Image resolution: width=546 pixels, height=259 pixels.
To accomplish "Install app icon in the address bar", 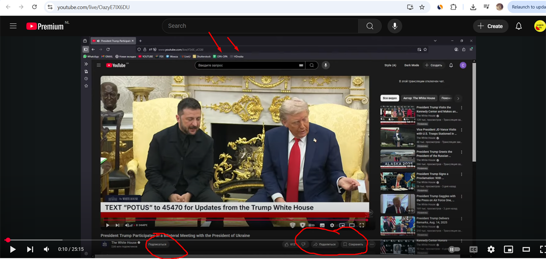I will 410,7.
